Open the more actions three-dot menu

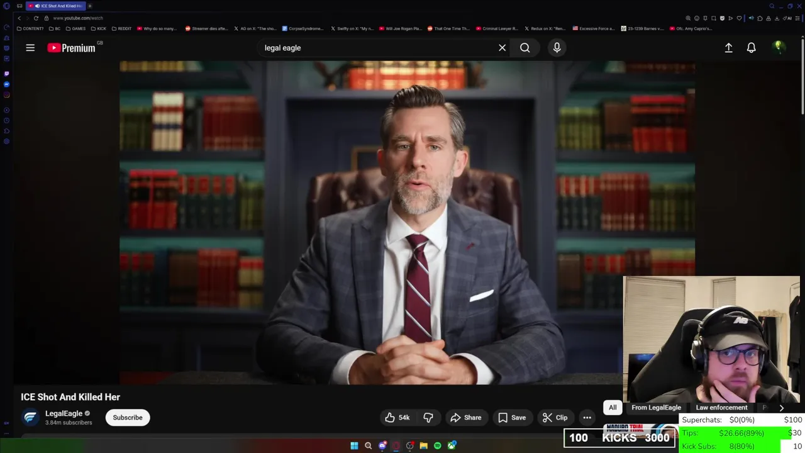pyautogui.click(x=587, y=417)
